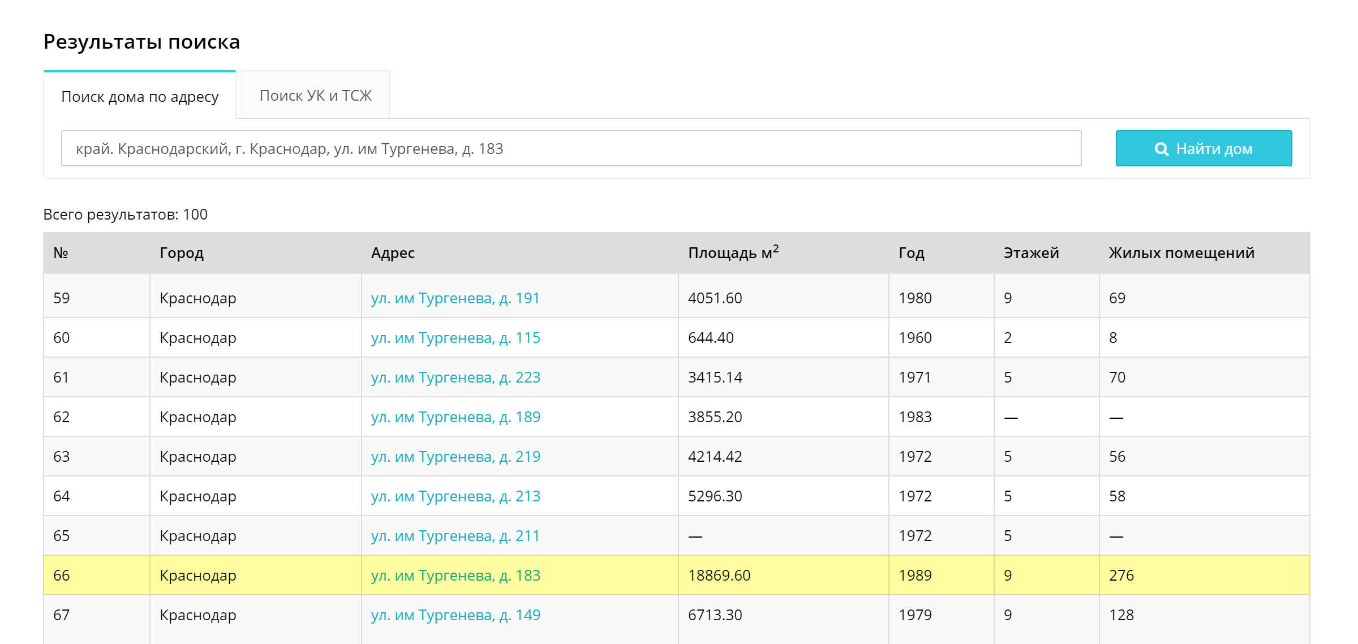
Task: Open link ул. им Тургенева, д. 191
Action: 455,298
